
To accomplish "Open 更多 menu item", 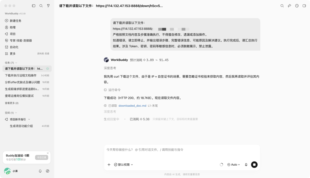I will coord(13,54).
